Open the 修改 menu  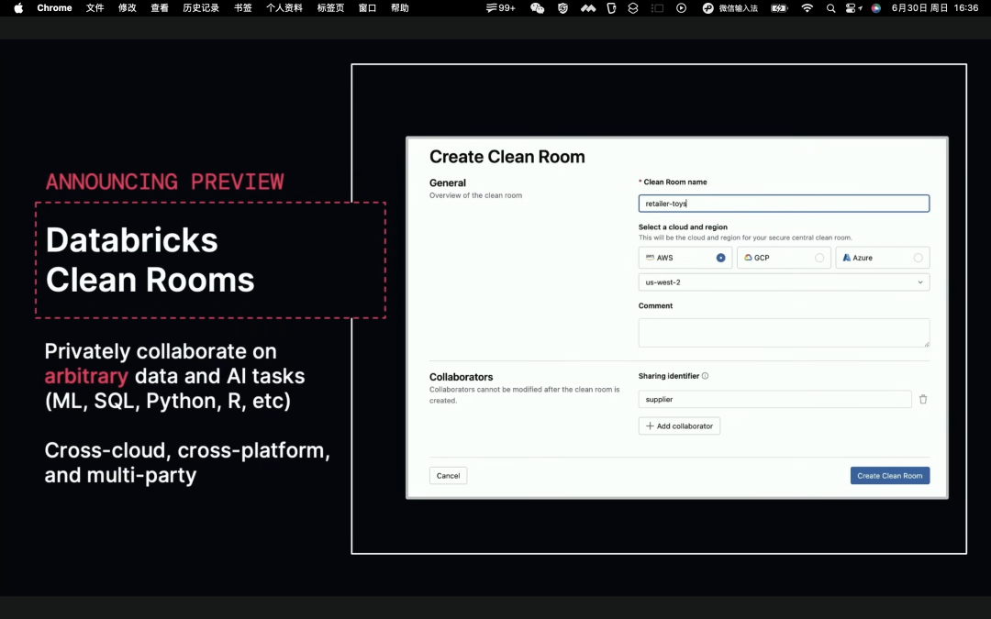tap(127, 8)
